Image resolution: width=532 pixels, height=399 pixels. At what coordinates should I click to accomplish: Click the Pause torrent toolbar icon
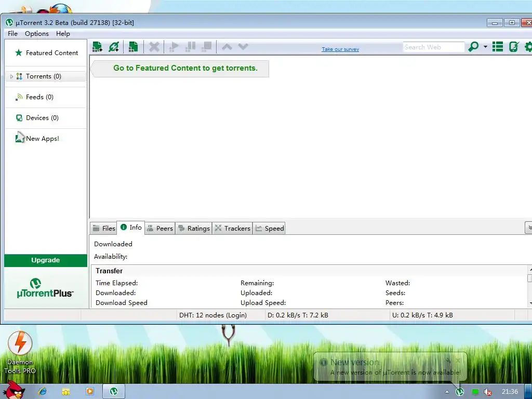point(190,47)
